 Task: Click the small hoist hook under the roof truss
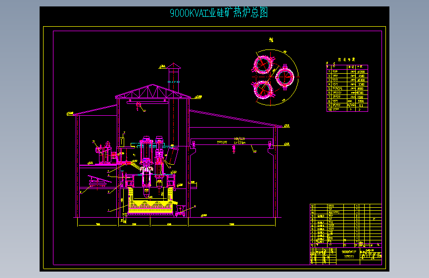138,106
